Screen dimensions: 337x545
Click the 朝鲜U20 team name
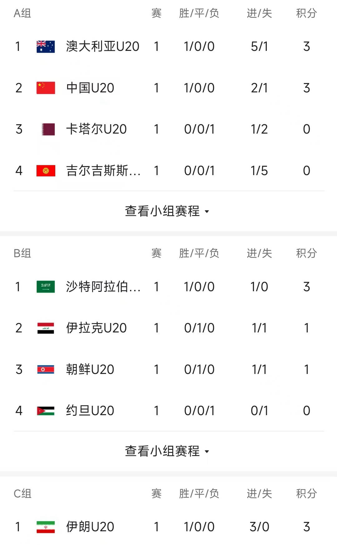tap(90, 370)
